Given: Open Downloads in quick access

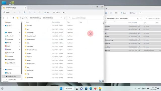Looking at the screenshot, I should coord(10,36).
